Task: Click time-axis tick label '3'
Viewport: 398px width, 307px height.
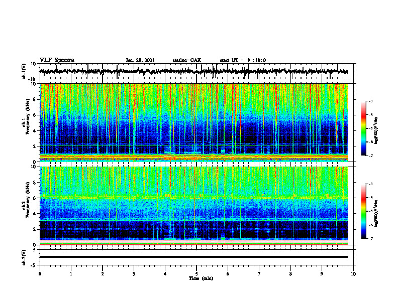Action: 134,274
